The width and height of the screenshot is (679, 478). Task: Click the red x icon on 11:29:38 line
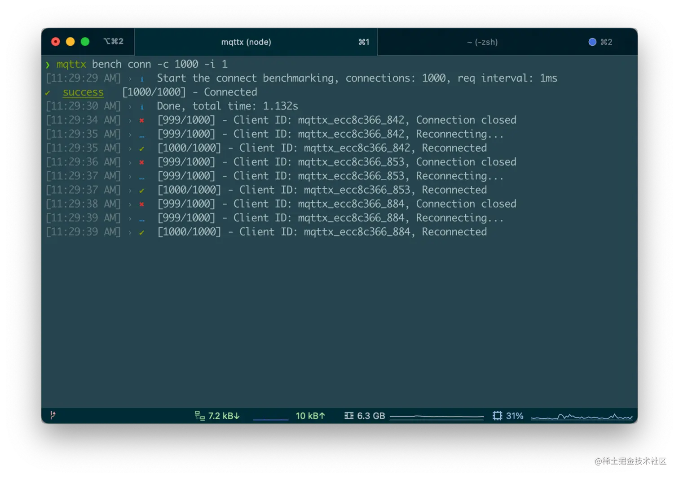(x=141, y=204)
